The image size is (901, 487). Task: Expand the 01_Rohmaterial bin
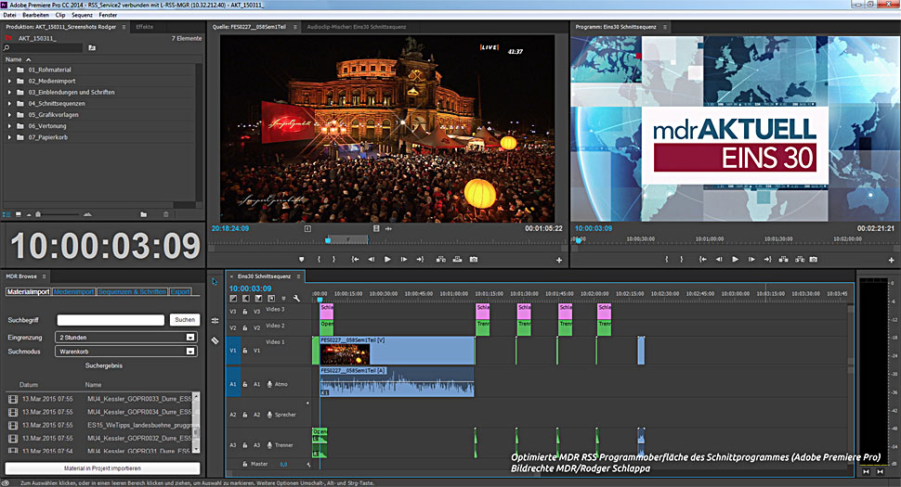tap(9, 70)
